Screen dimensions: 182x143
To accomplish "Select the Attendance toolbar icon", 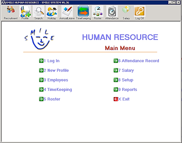I will click(x=112, y=11).
